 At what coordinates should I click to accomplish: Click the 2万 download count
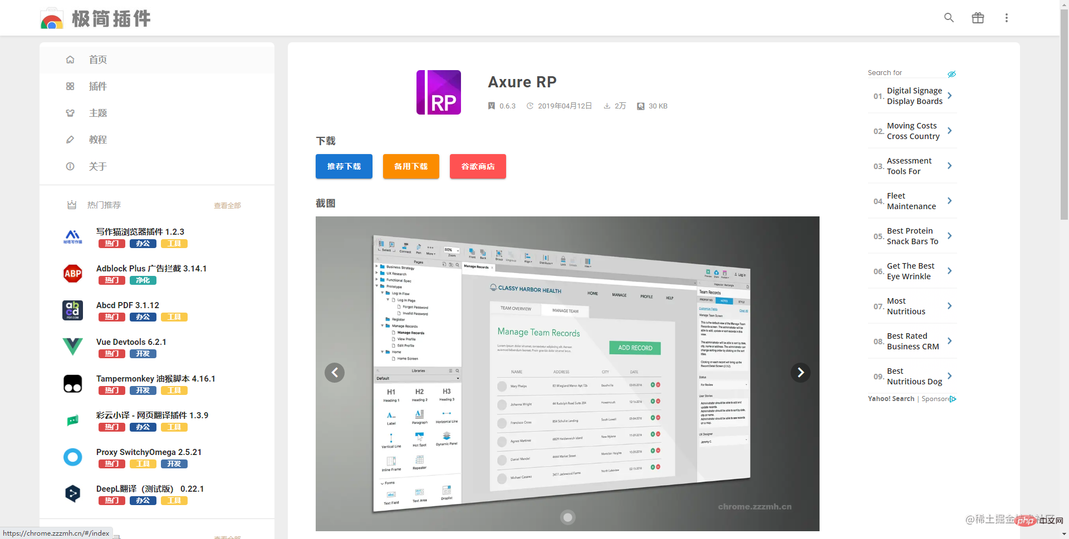[620, 106]
